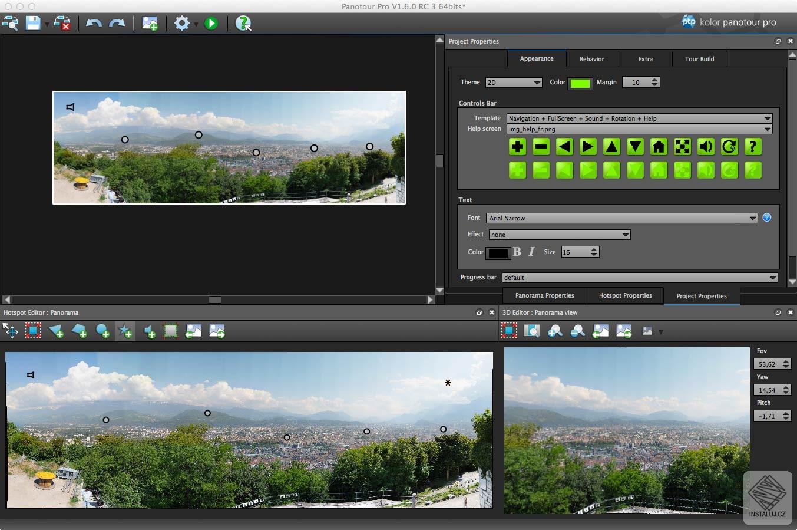Toggle italic text formatting

[x=531, y=252]
